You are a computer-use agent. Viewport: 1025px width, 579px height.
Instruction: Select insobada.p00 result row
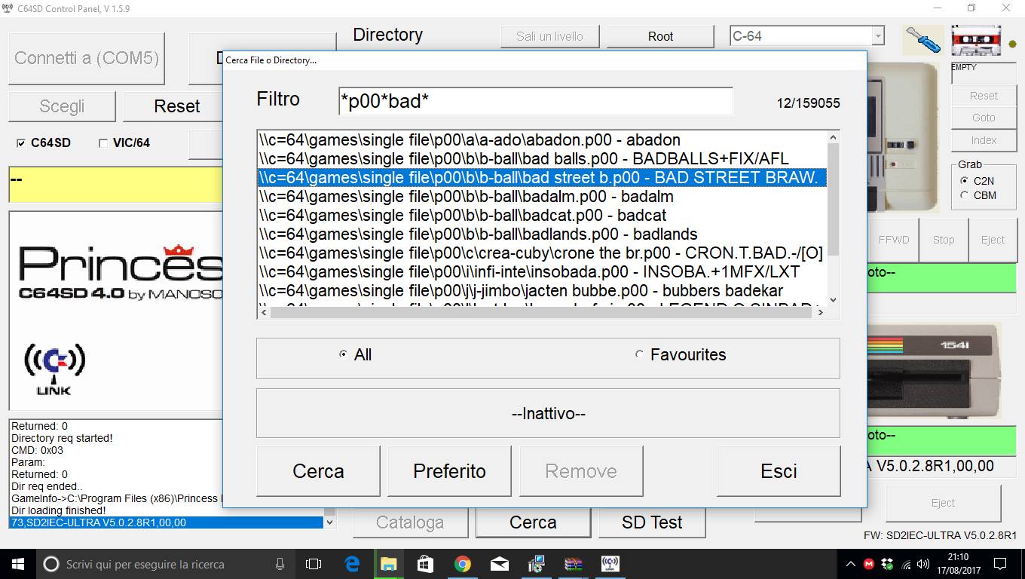coord(542,272)
